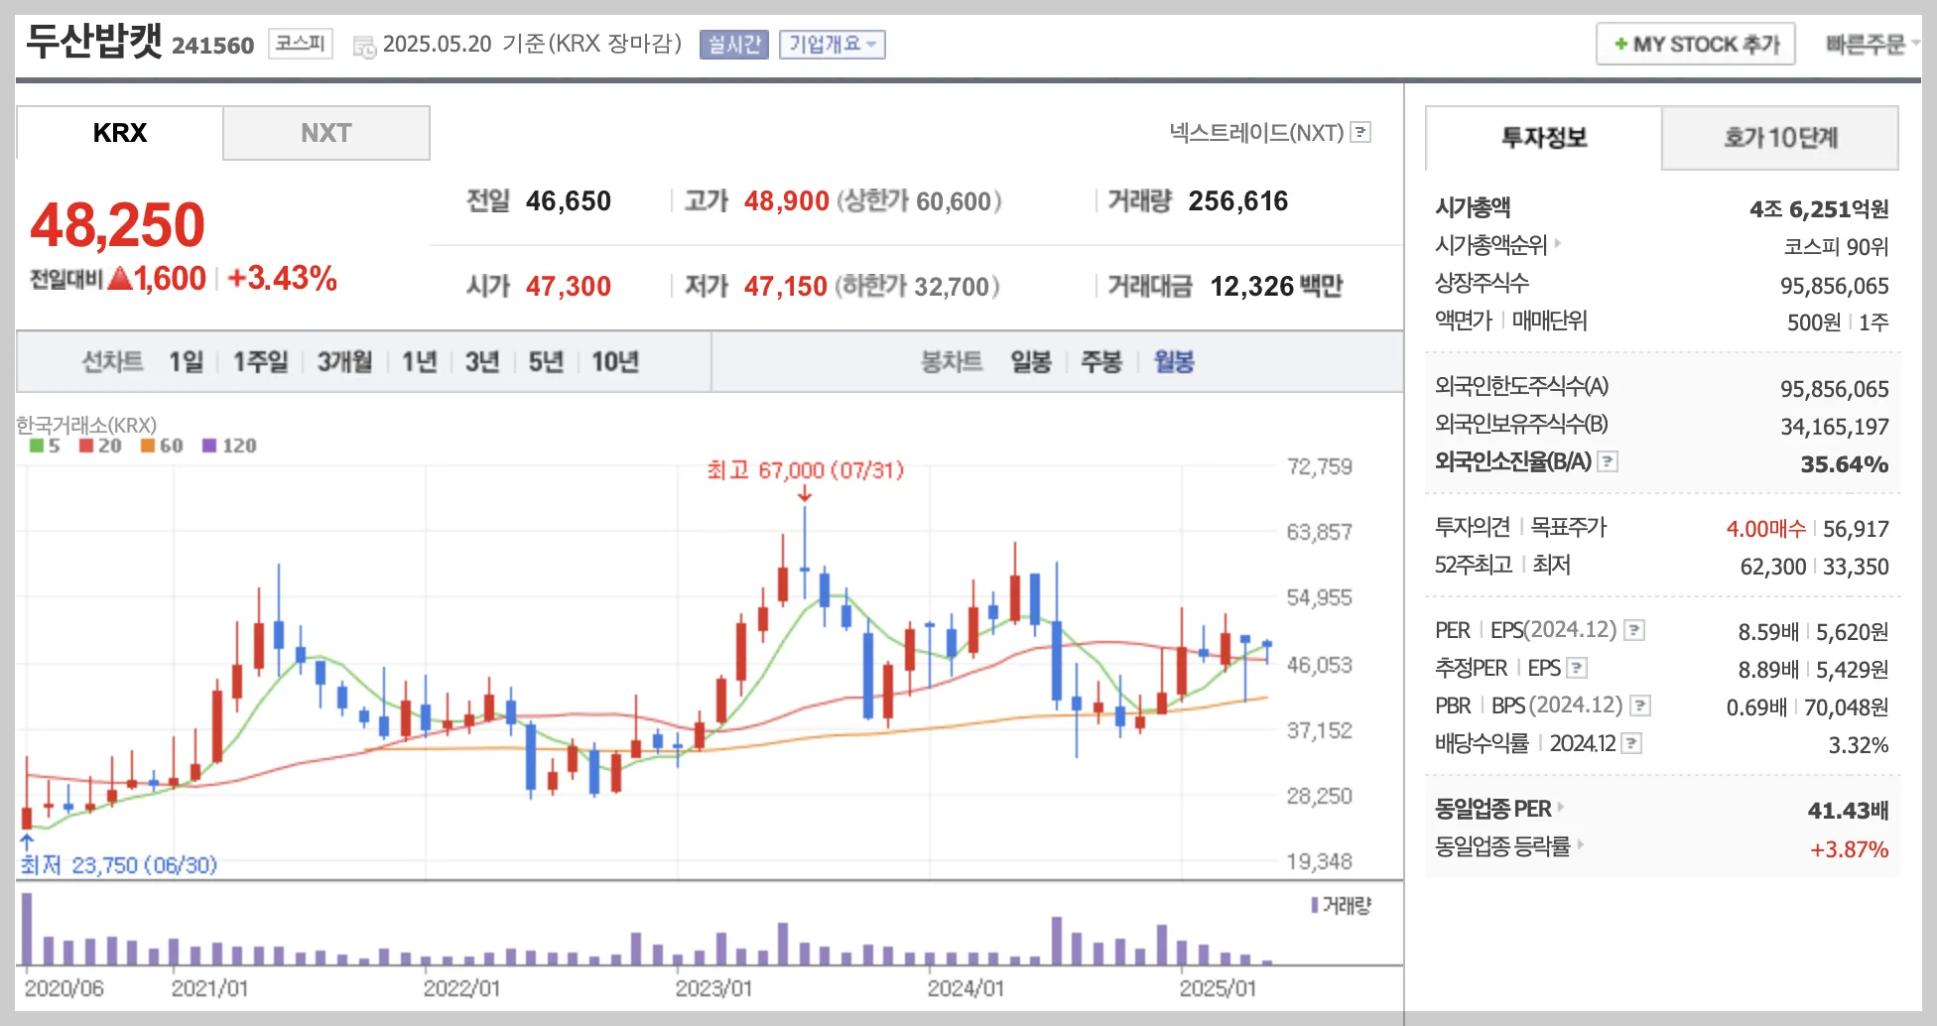The height and width of the screenshot is (1026, 1937).
Task: Click the 거래량 value 256,616
Action: [x=1238, y=201]
